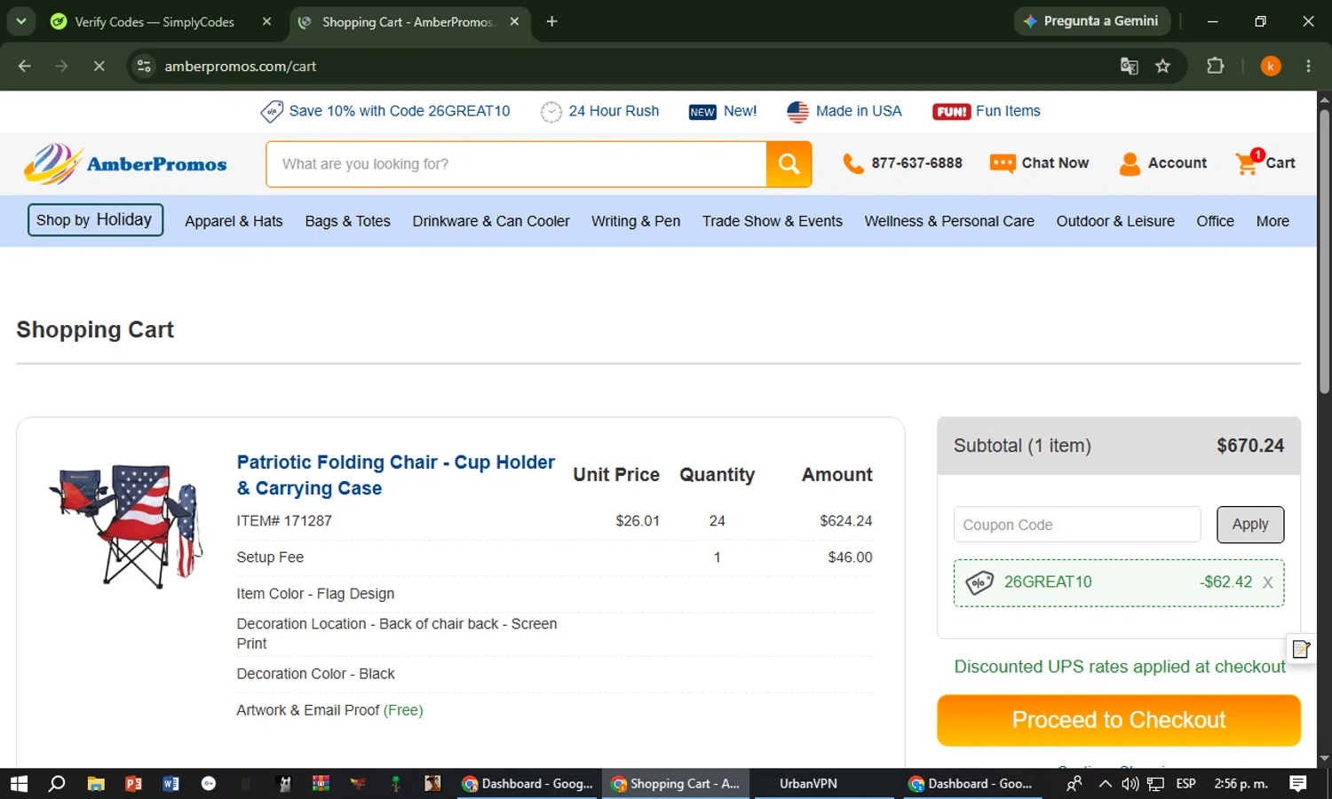Open the Bags & Totes menu
Viewport: 1332px width, 799px height.
347,221
